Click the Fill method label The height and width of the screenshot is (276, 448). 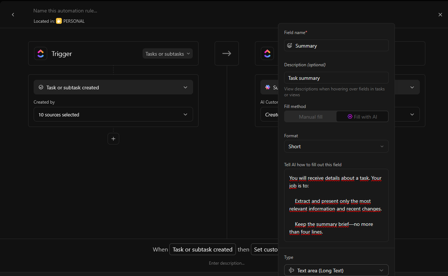point(295,106)
